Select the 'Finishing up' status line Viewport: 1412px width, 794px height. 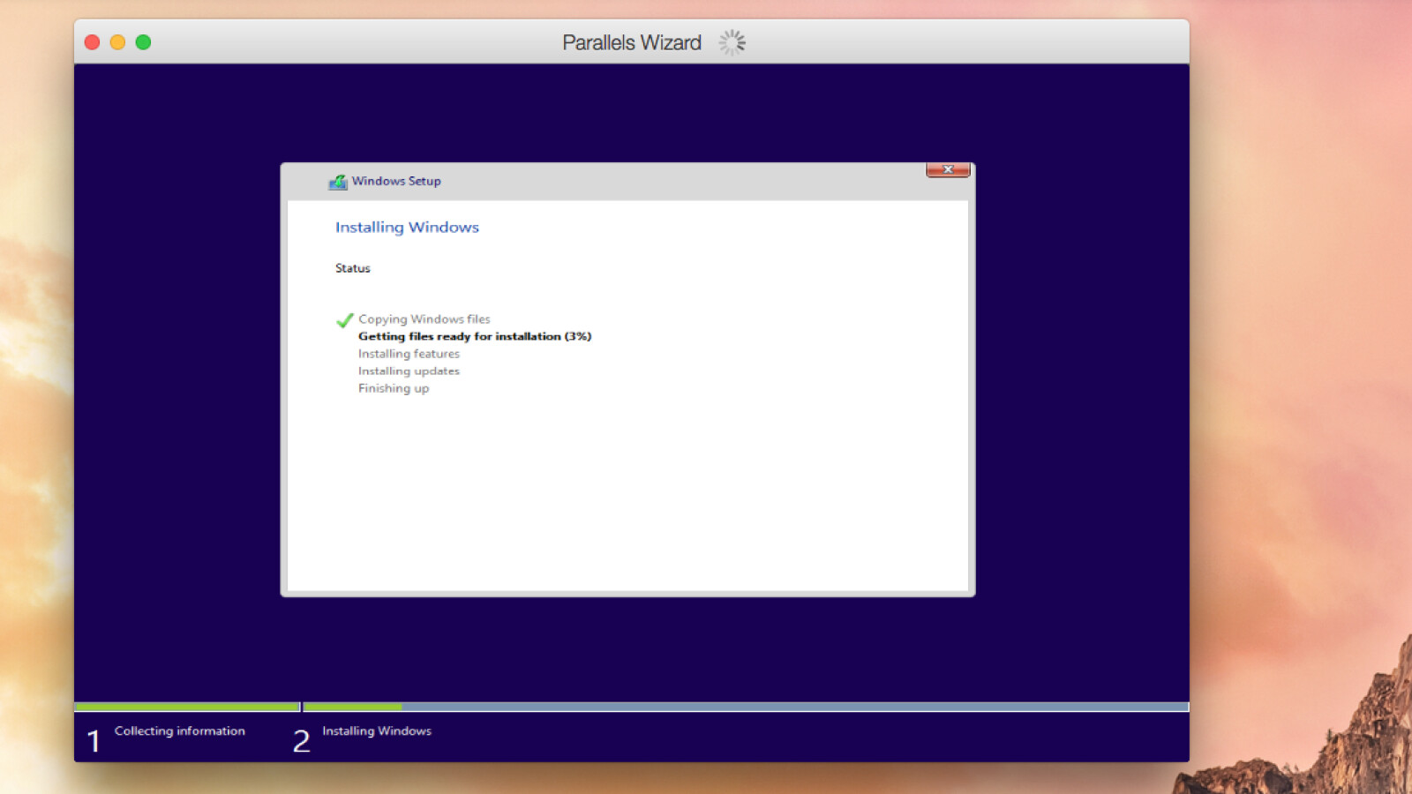tap(394, 388)
